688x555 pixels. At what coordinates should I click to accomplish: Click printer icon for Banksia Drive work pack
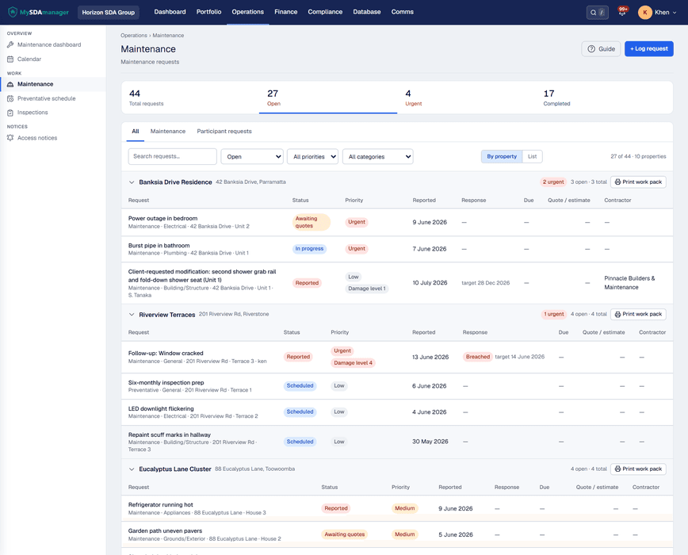(x=617, y=182)
